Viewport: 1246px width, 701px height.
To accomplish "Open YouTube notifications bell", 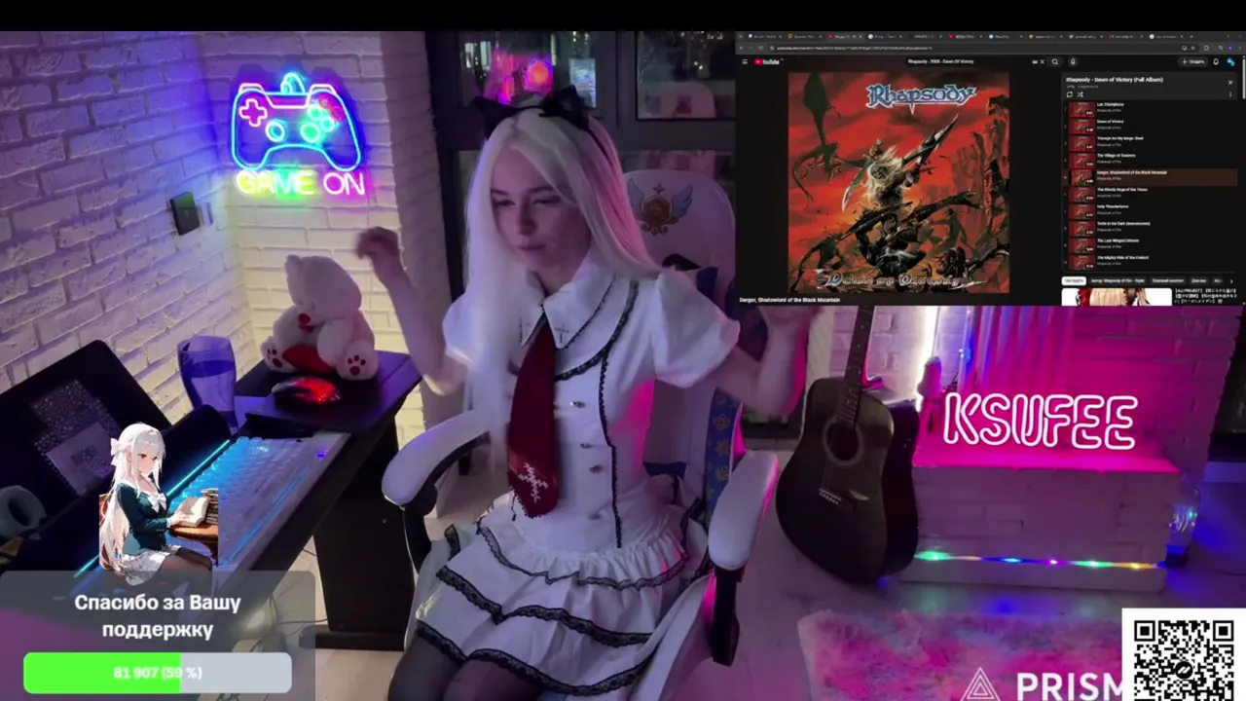I will pos(1216,61).
